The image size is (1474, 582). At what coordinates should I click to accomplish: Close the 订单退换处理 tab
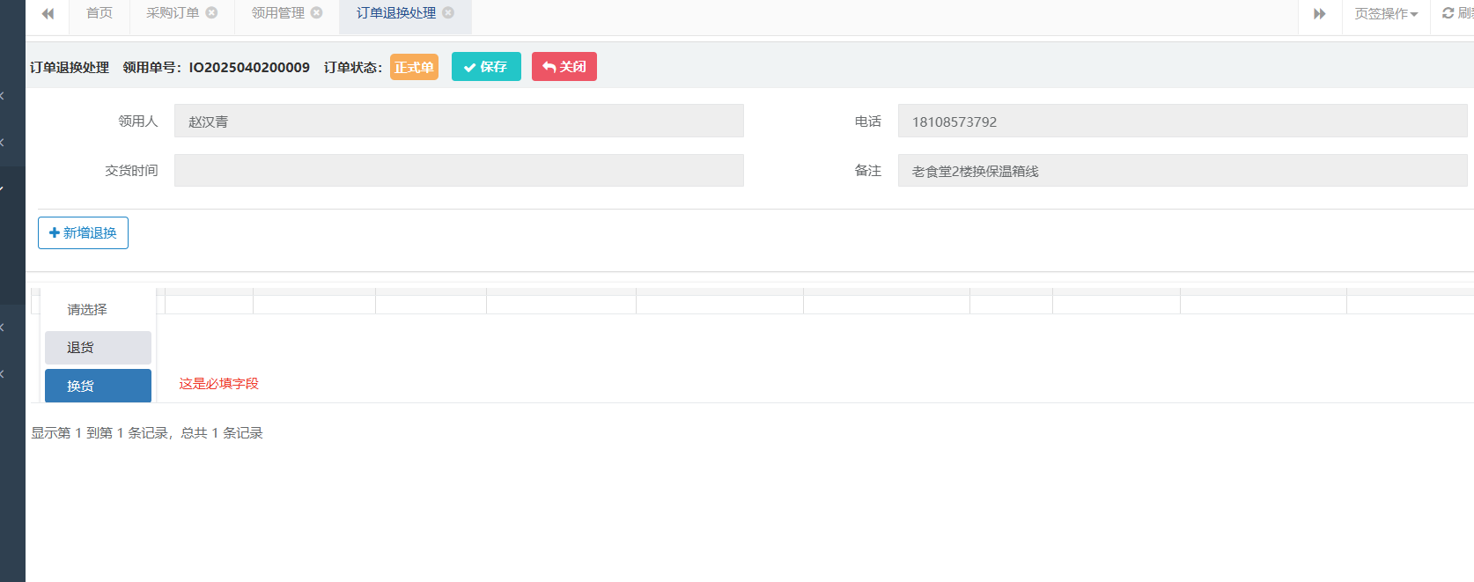pyautogui.click(x=448, y=12)
